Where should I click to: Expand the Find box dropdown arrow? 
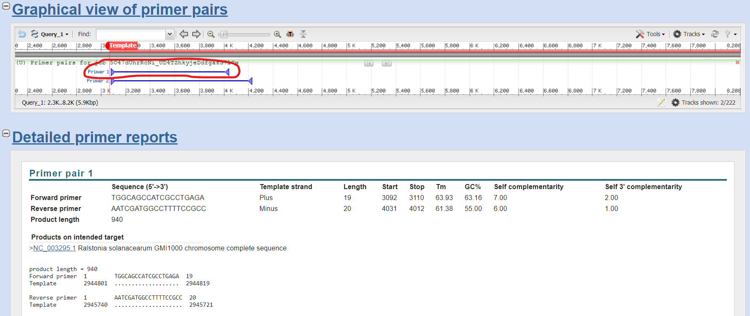point(170,34)
